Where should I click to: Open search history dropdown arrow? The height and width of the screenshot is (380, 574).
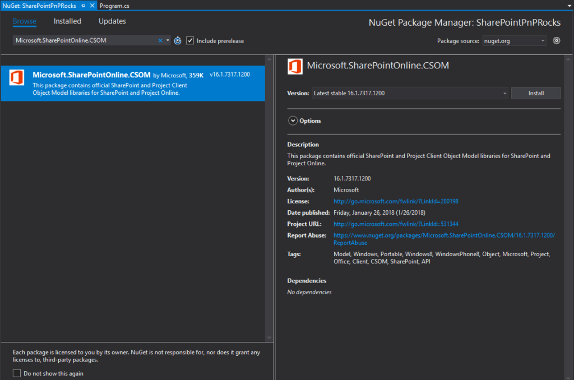click(x=168, y=40)
